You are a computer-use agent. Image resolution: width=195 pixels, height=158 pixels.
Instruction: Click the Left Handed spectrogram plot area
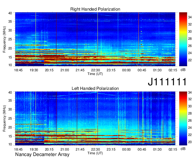point(95,118)
